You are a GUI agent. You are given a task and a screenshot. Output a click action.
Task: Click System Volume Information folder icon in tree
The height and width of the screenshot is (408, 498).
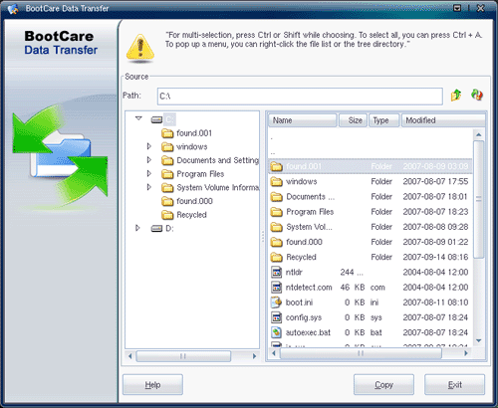pos(167,188)
